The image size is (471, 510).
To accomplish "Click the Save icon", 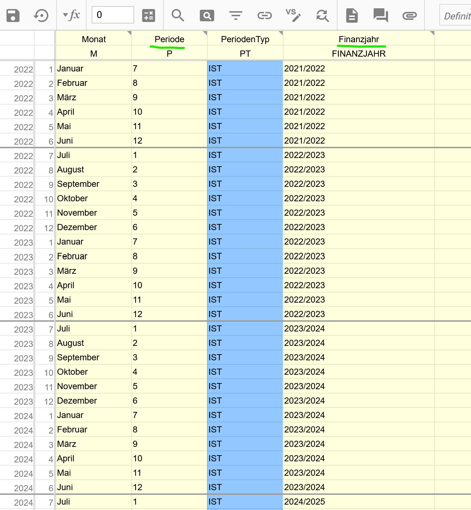I will coord(13,15).
